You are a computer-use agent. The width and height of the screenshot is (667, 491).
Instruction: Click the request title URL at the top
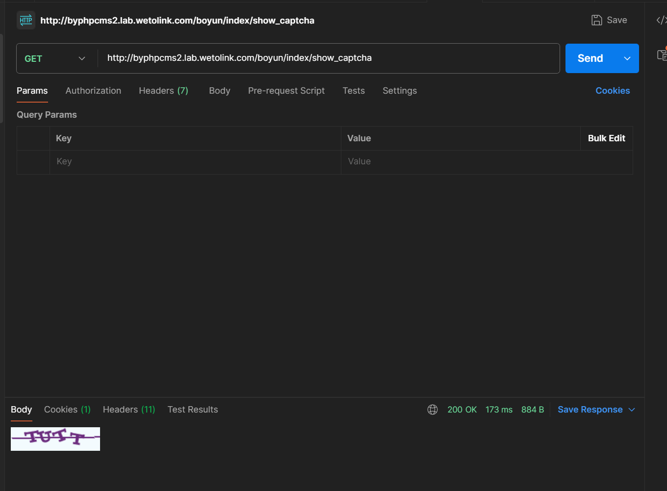click(177, 21)
